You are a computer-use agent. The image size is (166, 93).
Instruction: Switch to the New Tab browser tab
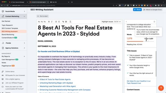[54, 2]
